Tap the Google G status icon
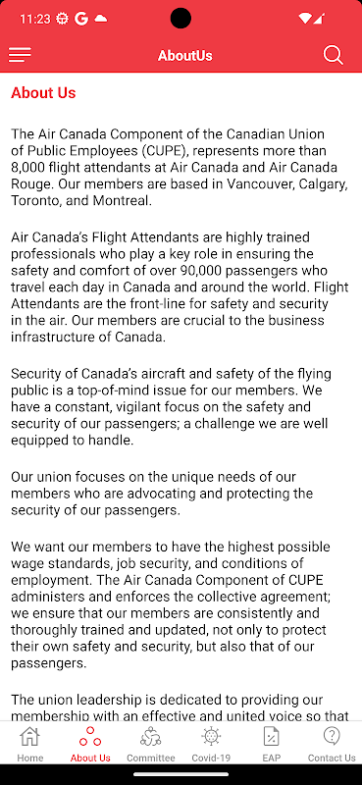Image resolution: width=362 pixels, height=785 pixels. (x=81, y=19)
